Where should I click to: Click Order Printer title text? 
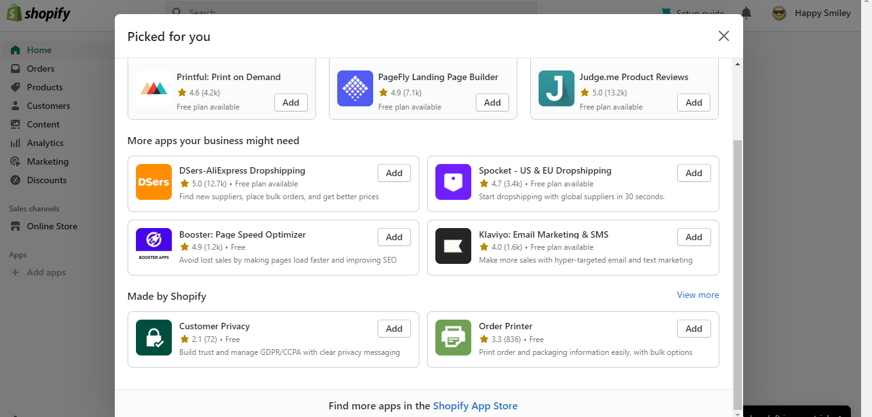pos(506,326)
